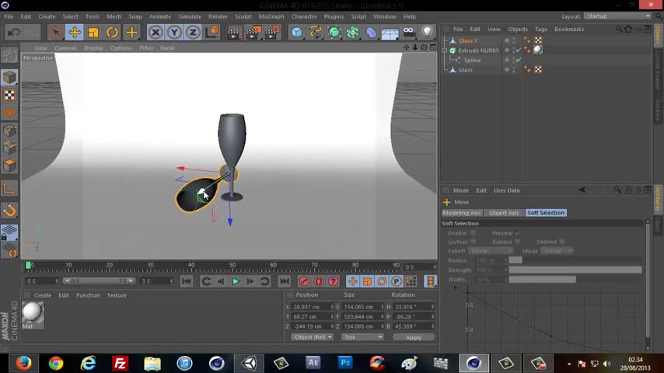Screen dimensions: 664x373
Task: Click the coordinate system icon
Action: click(212, 32)
